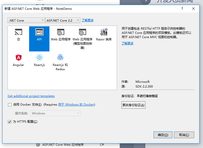Image resolution: width=203 pixels, height=148 pixels.
Task: Click the 不进行身份验证 authentication status text
Action: pyautogui.click(x=147, y=96)
